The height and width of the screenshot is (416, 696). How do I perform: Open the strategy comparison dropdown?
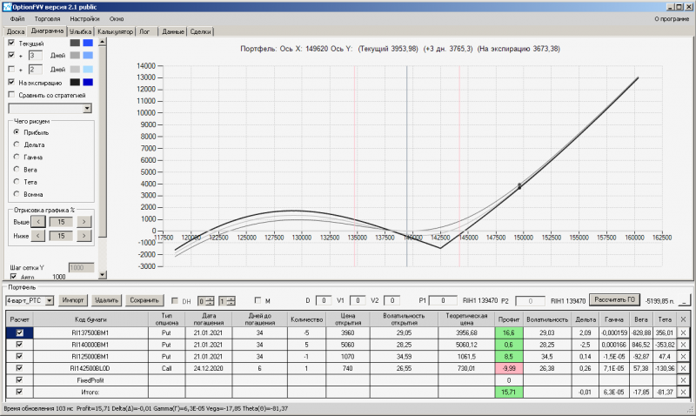(x=87, y=108)
